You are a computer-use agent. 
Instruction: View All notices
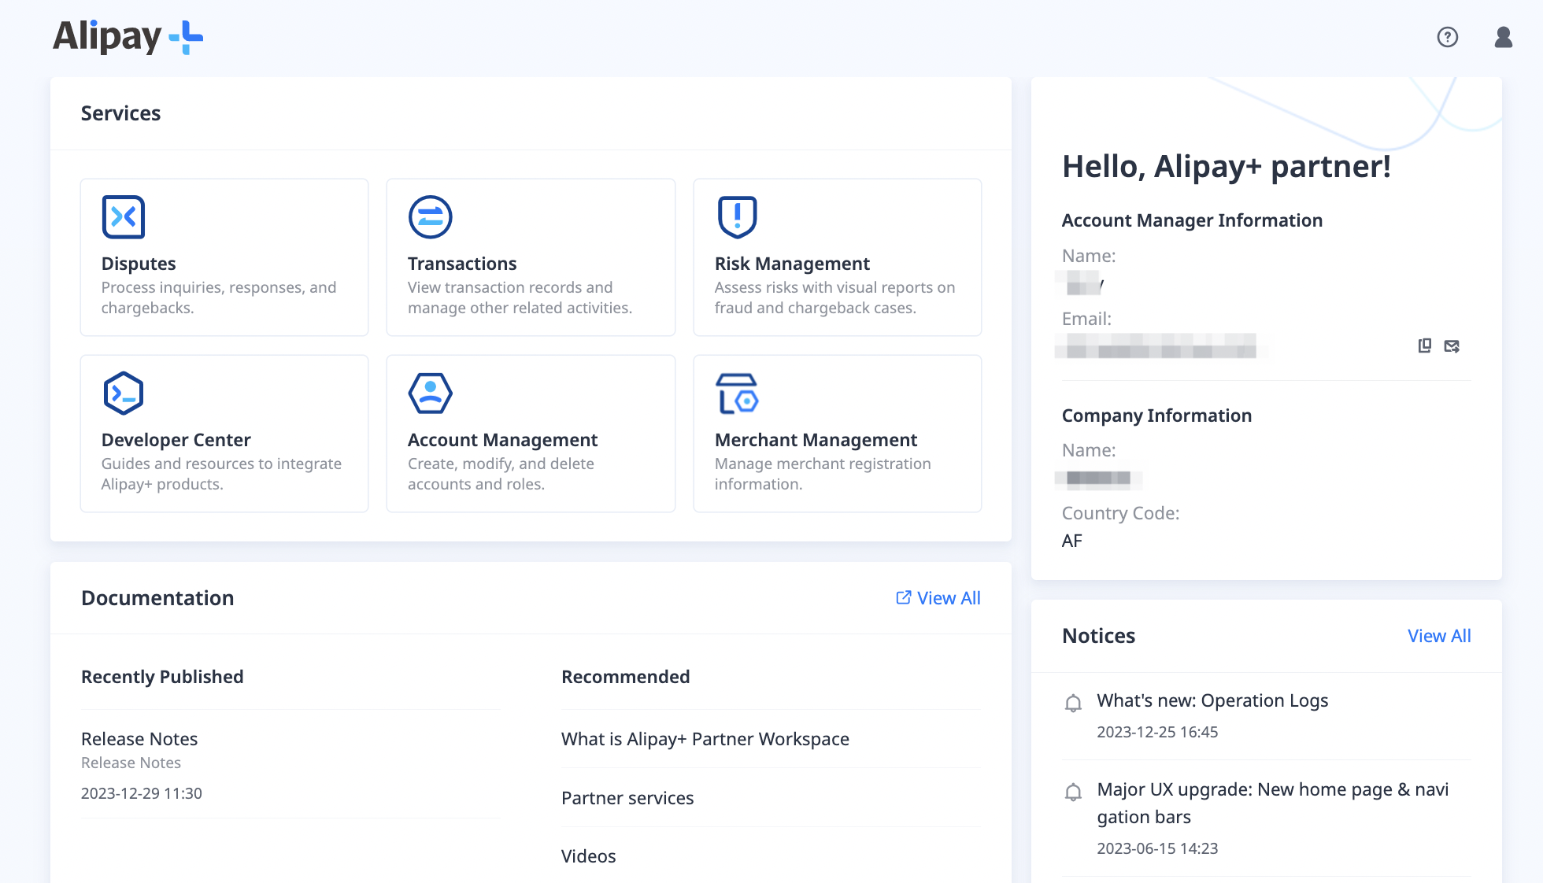[x=1438, y=635]
